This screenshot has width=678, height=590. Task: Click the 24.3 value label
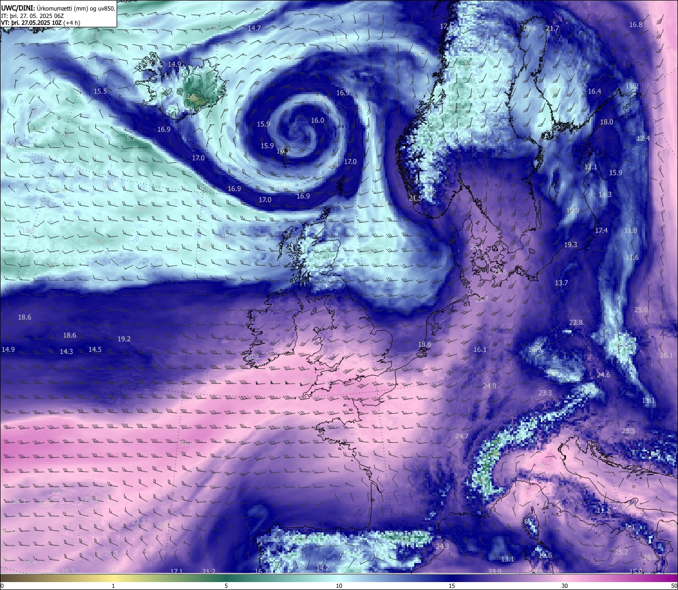[x=442, y=547]
